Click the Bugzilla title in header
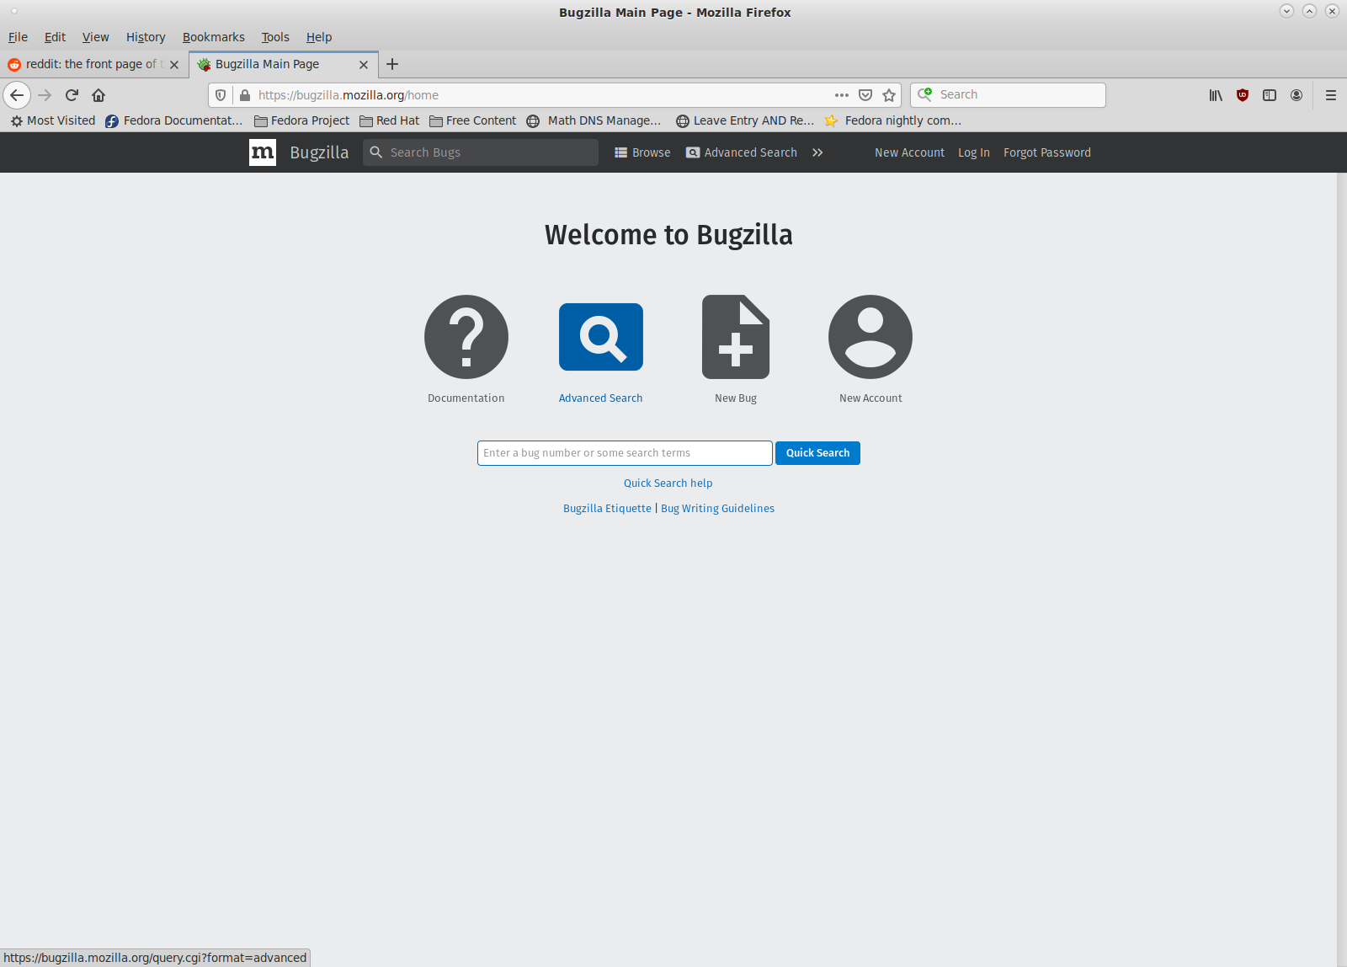Screen dimensions: 1347x967 click(319, 152)
